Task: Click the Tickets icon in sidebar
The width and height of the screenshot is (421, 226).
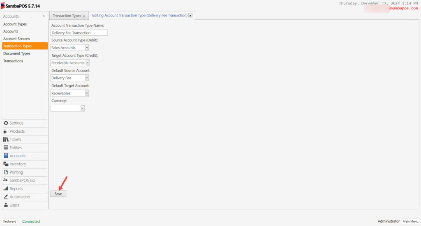Action: (x=6, y=139)
